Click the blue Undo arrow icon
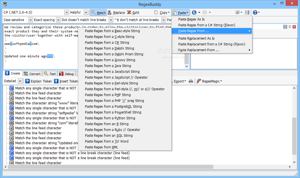Screen dimensions: 300x178 pyautogui.click(x=194, y=13)
